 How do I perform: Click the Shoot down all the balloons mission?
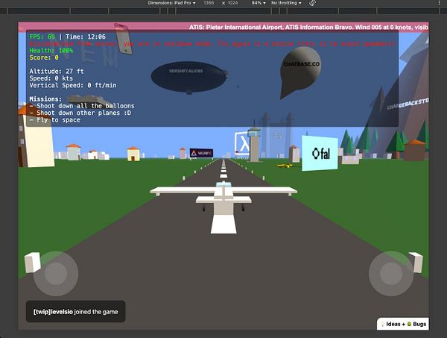82,106
